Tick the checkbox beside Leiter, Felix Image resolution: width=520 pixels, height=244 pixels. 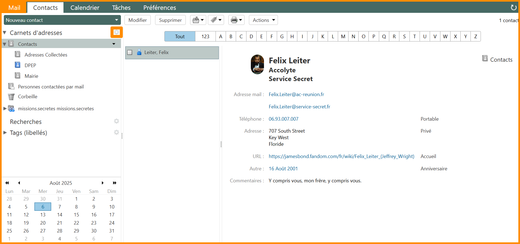pos(130,52)
